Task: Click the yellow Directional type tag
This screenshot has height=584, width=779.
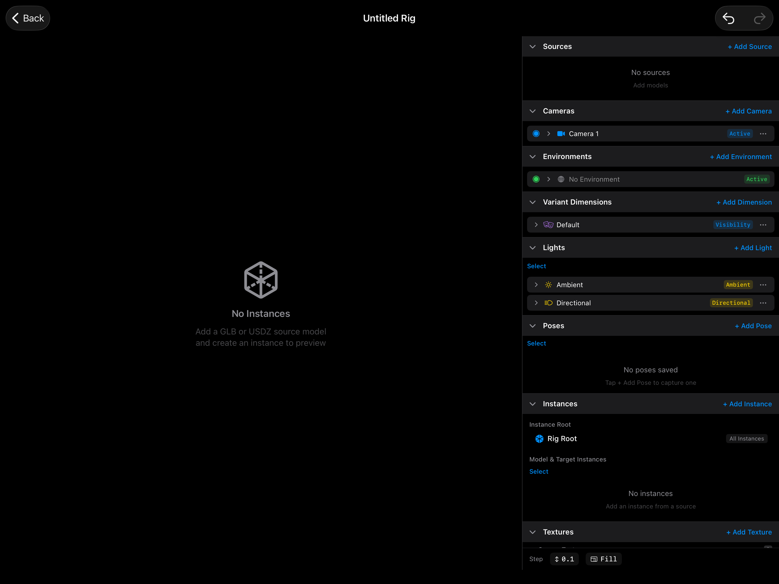Action: point(731,303)
